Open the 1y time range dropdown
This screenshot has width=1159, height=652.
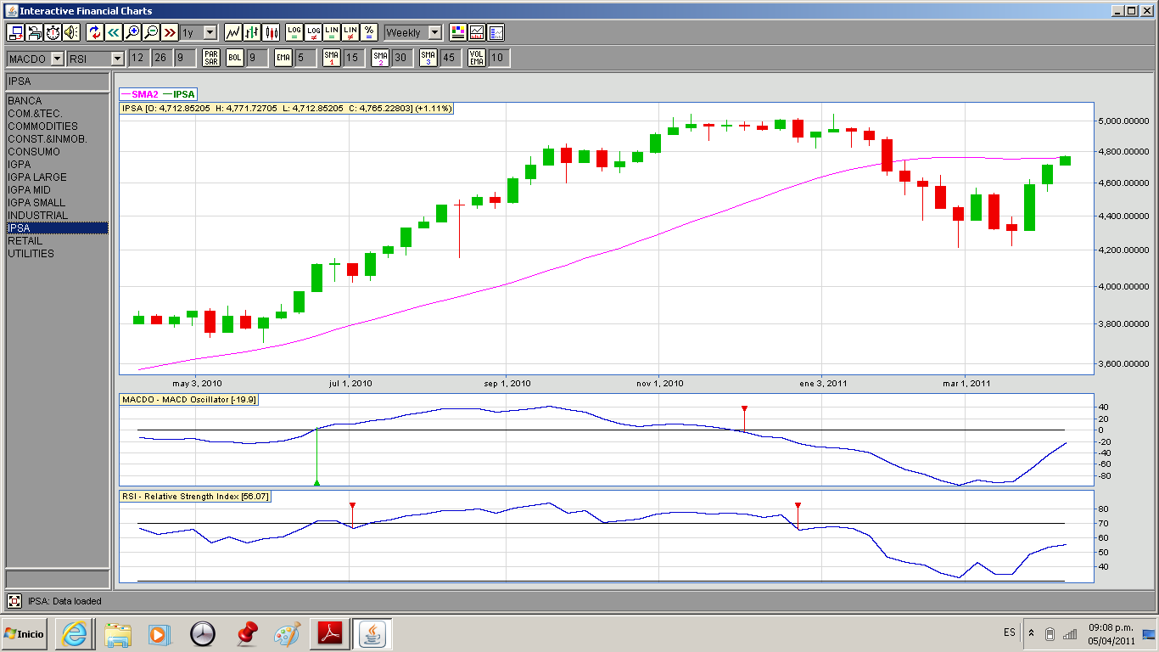(x=199, y=32)
